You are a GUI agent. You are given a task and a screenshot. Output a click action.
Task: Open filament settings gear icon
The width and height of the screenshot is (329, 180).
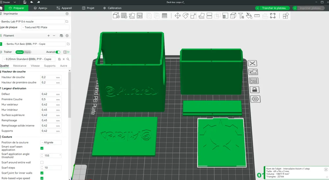tap(67, 35)
